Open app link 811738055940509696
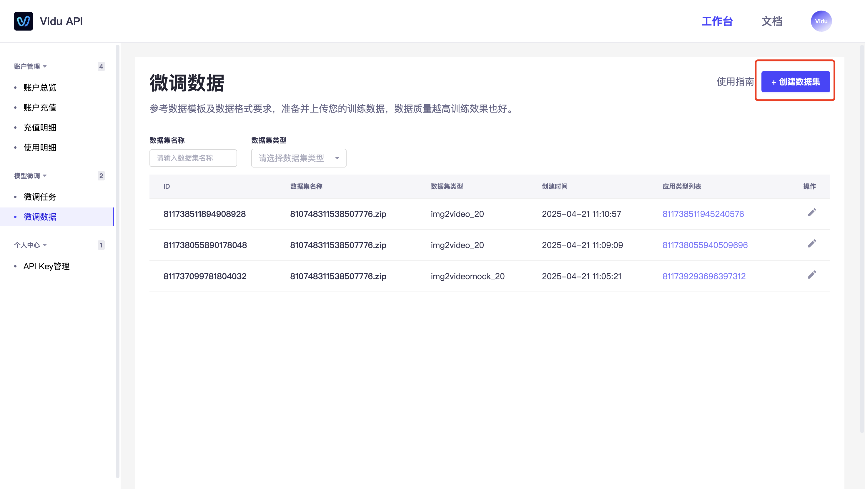Image resolution: width=865 pixels, height=489 pixels. click(x=705, y=245)
